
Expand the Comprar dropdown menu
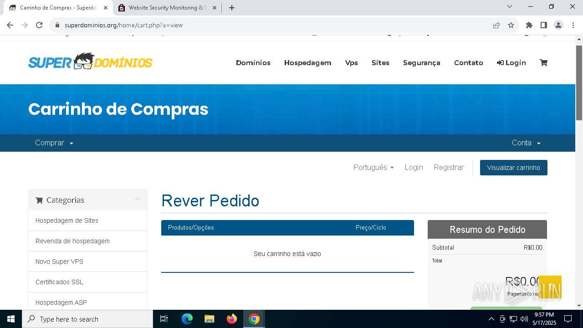click(x=54, y=143)
